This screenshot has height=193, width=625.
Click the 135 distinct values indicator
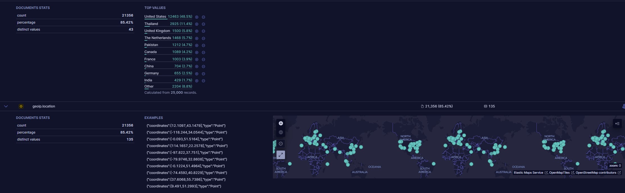(490, 106)
